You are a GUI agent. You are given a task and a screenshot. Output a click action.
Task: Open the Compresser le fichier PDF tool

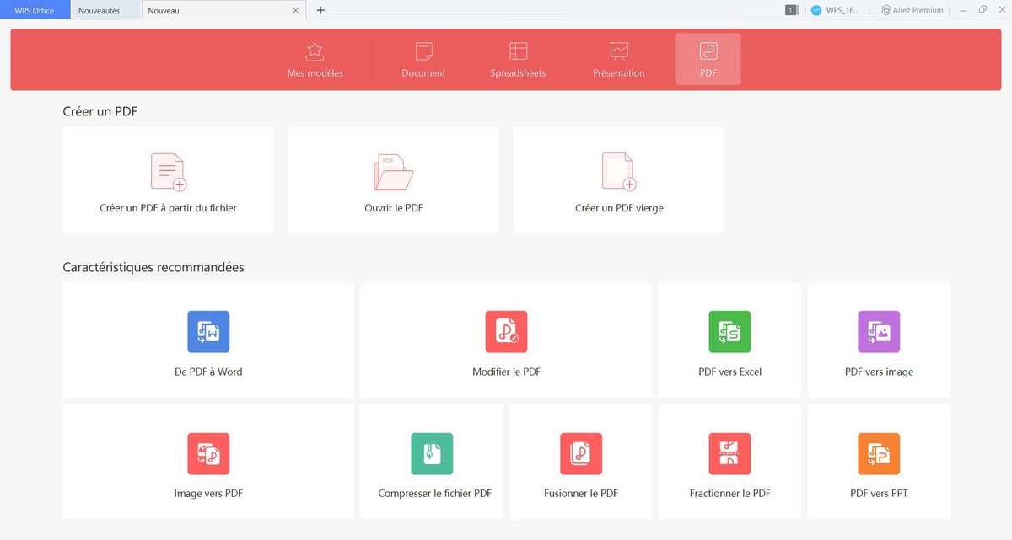(x=431, y=462)
